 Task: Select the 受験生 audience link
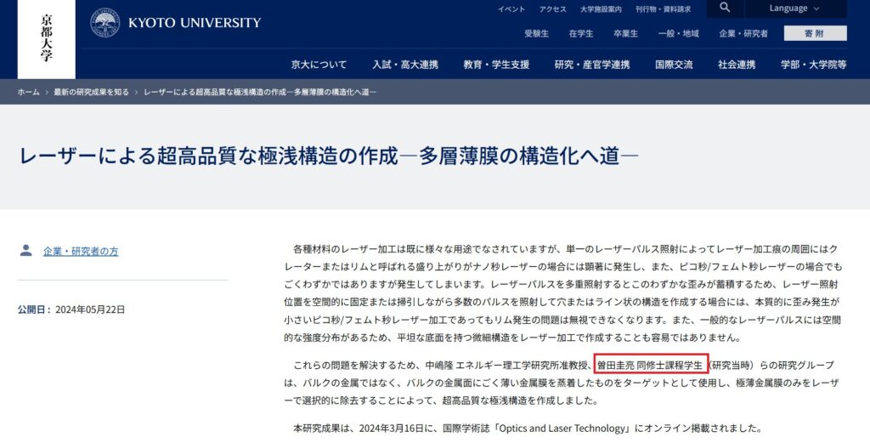click(x=536, y=34)
